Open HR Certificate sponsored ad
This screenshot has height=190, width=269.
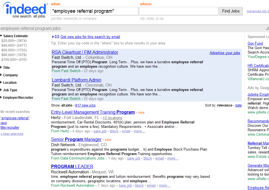[258, 65]
